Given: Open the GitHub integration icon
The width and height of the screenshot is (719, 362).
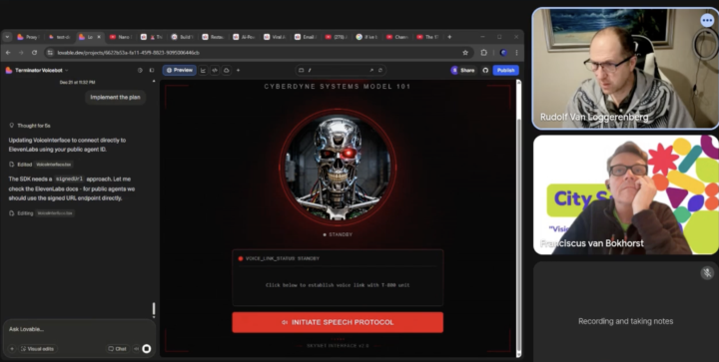Looking at the screenshot, I should coord(485,71).
